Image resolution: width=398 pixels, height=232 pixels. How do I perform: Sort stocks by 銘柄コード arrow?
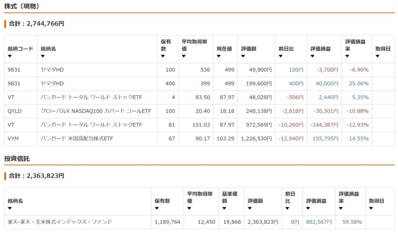pos(10,56)
